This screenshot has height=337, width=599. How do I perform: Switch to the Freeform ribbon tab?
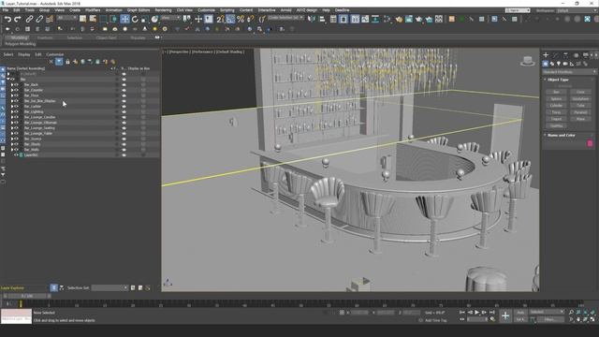[45, 37]
